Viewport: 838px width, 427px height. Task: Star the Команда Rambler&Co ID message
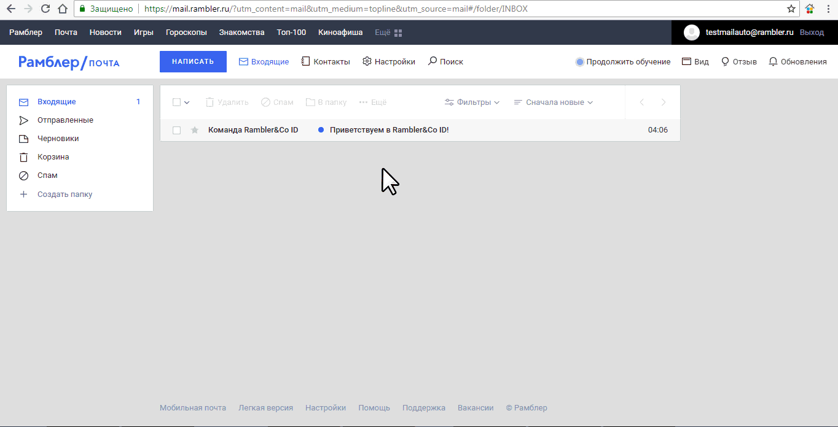click(x=195, y=130)
